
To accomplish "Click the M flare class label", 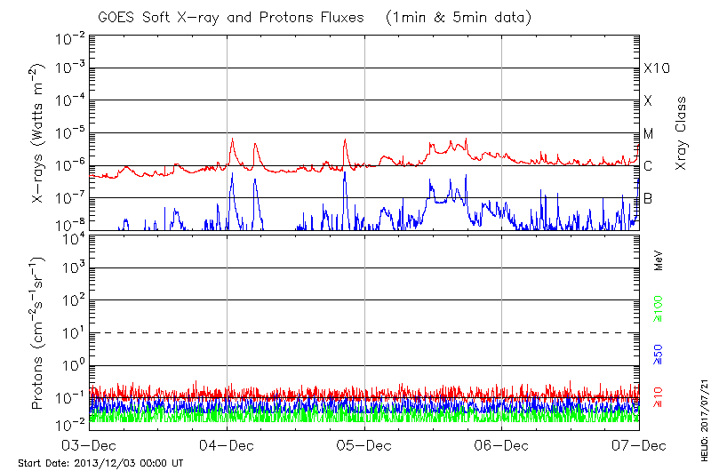I will [649, 134].
